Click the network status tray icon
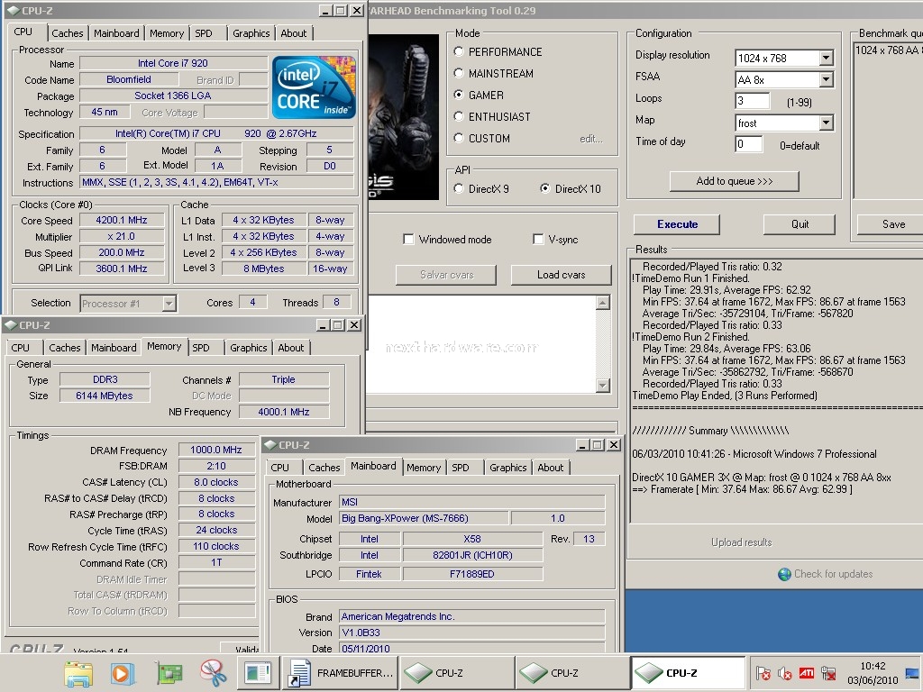This screenshot has width=923, height=692. [828, 673]
